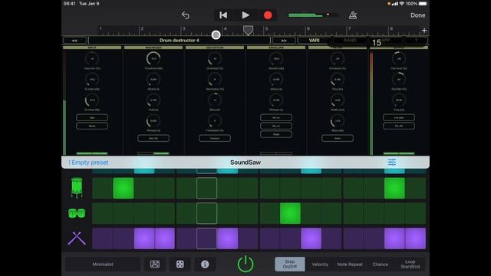Select the bongos drum row icon
Screen dimensions: 491x276
pyautogui.click(x=77, y=213)
